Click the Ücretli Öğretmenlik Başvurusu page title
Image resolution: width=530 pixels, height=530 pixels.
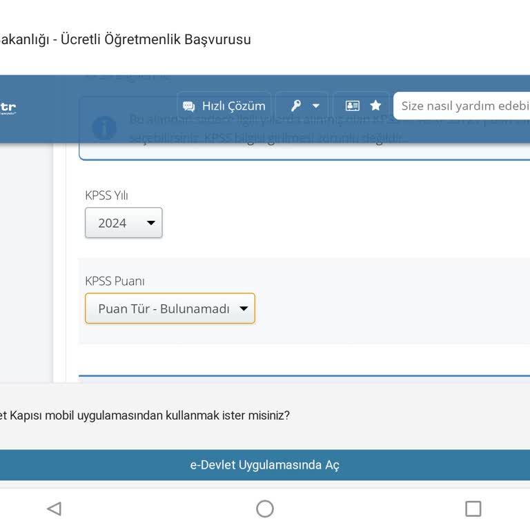(x=156, y=39)
